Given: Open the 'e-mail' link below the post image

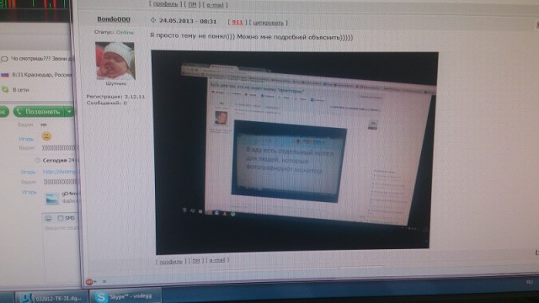Looking at the screenshot, I should 217,260.
